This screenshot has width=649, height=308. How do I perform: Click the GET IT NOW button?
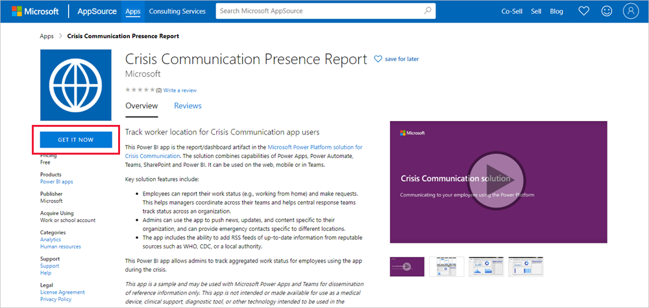coord(76,140)
